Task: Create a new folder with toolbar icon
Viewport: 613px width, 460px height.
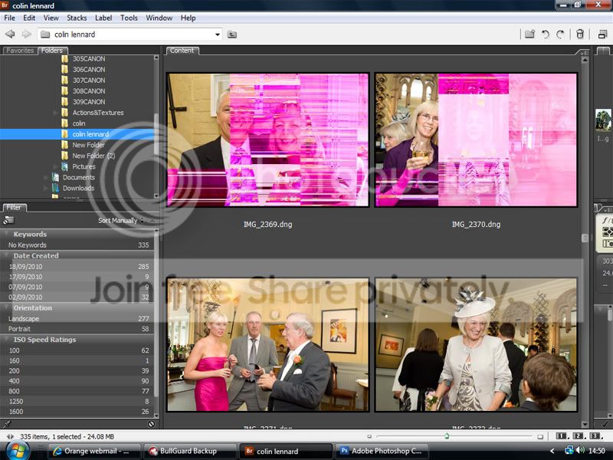Action: pyautogui.click(x=529, y=34)
